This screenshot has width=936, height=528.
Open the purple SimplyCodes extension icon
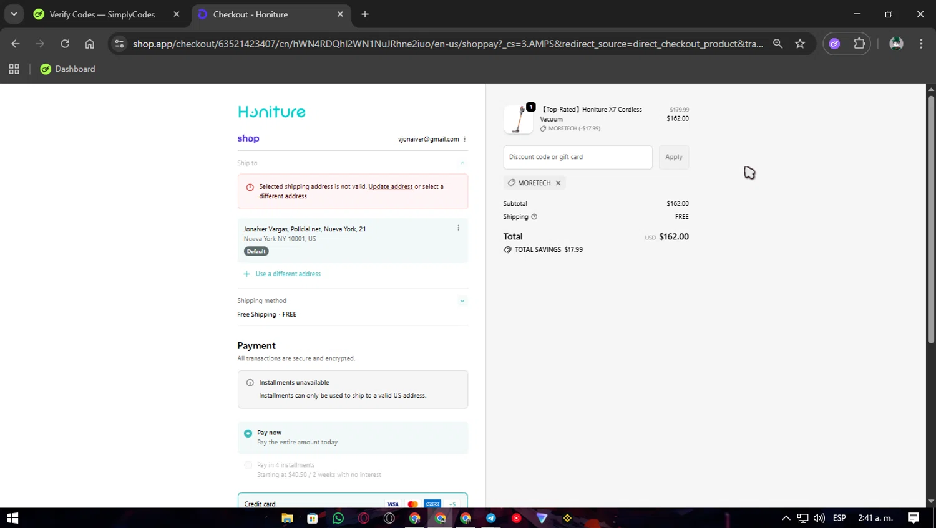pos(834,44)
